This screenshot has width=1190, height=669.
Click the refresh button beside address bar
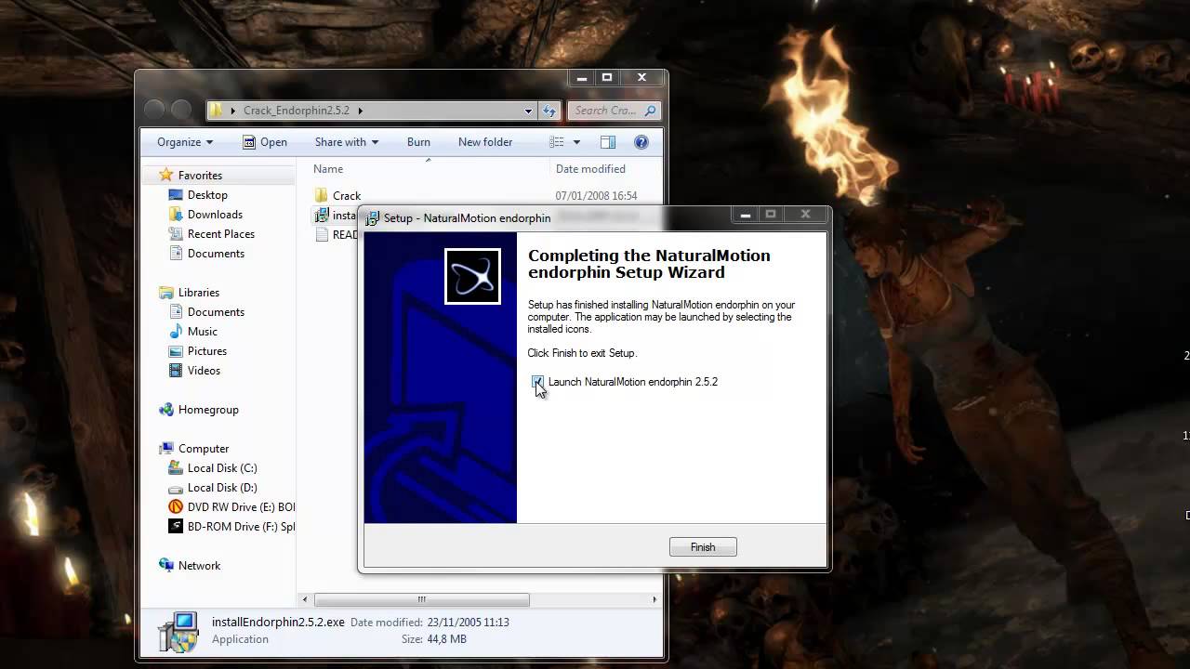tap(549, 111)
